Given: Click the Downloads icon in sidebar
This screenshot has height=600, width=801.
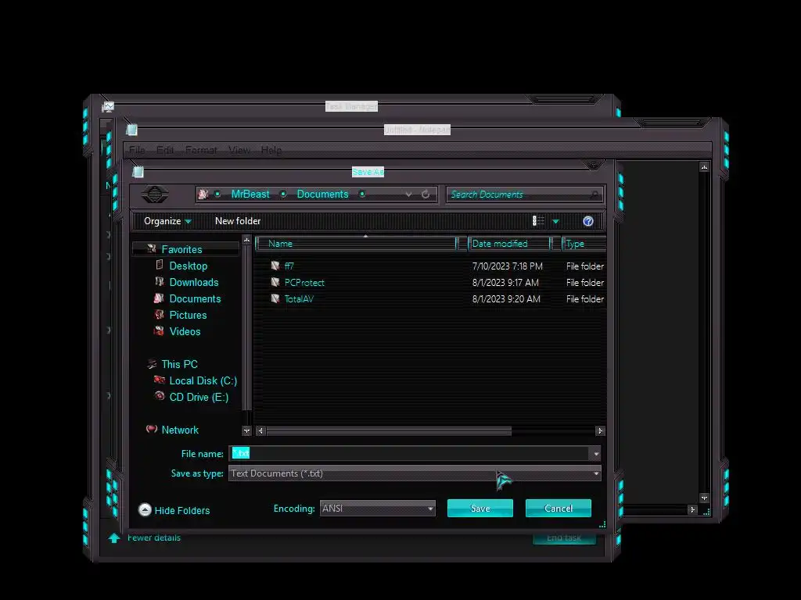Looking at the screenshot, I should click(160, 281).
